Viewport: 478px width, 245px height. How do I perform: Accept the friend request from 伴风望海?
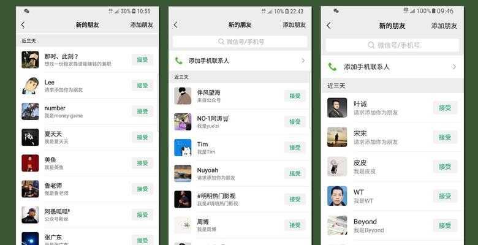(x=295, y=96)
